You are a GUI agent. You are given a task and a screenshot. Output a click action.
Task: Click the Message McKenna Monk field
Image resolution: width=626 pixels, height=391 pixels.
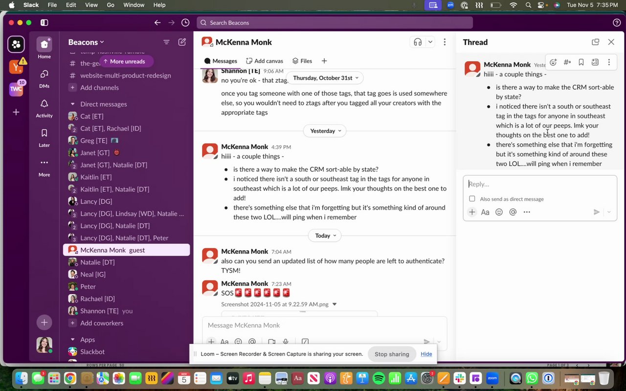tap(324, 326)
